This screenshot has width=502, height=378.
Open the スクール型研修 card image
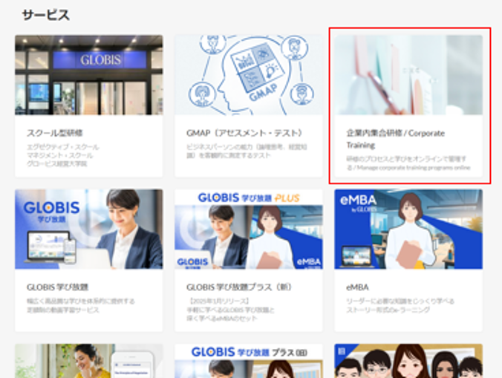pyautogui.click(x=88, y=75)
